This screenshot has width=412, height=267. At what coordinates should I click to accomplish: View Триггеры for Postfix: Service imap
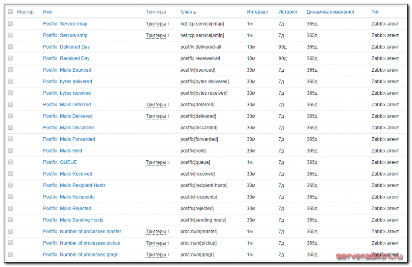click(x=156, y=24)
